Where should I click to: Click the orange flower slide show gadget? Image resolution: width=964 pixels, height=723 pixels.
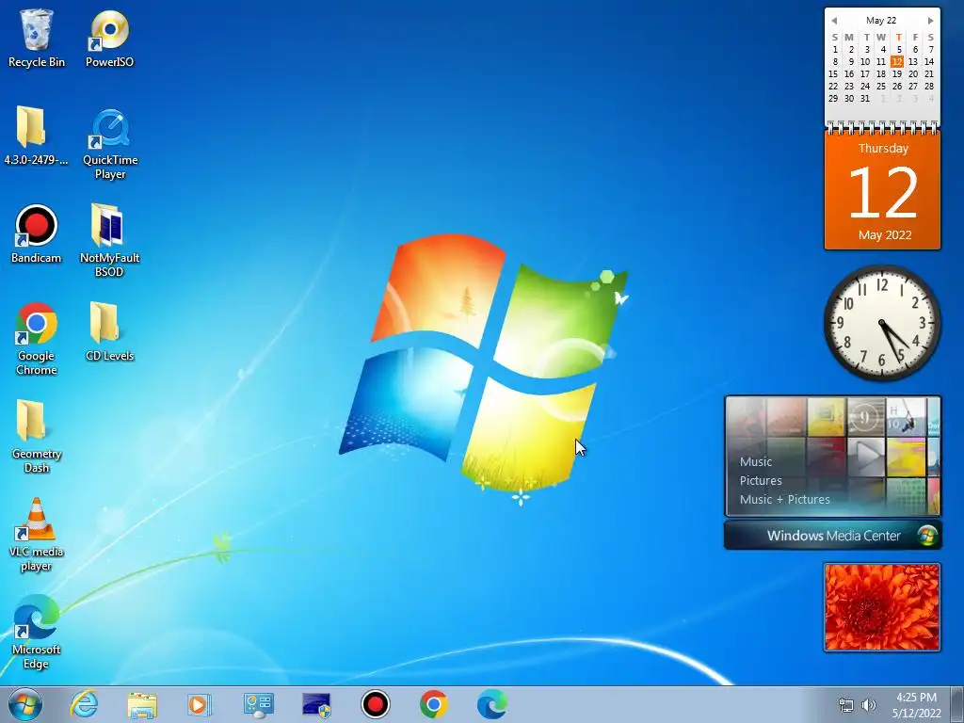(x=882, y=607)
